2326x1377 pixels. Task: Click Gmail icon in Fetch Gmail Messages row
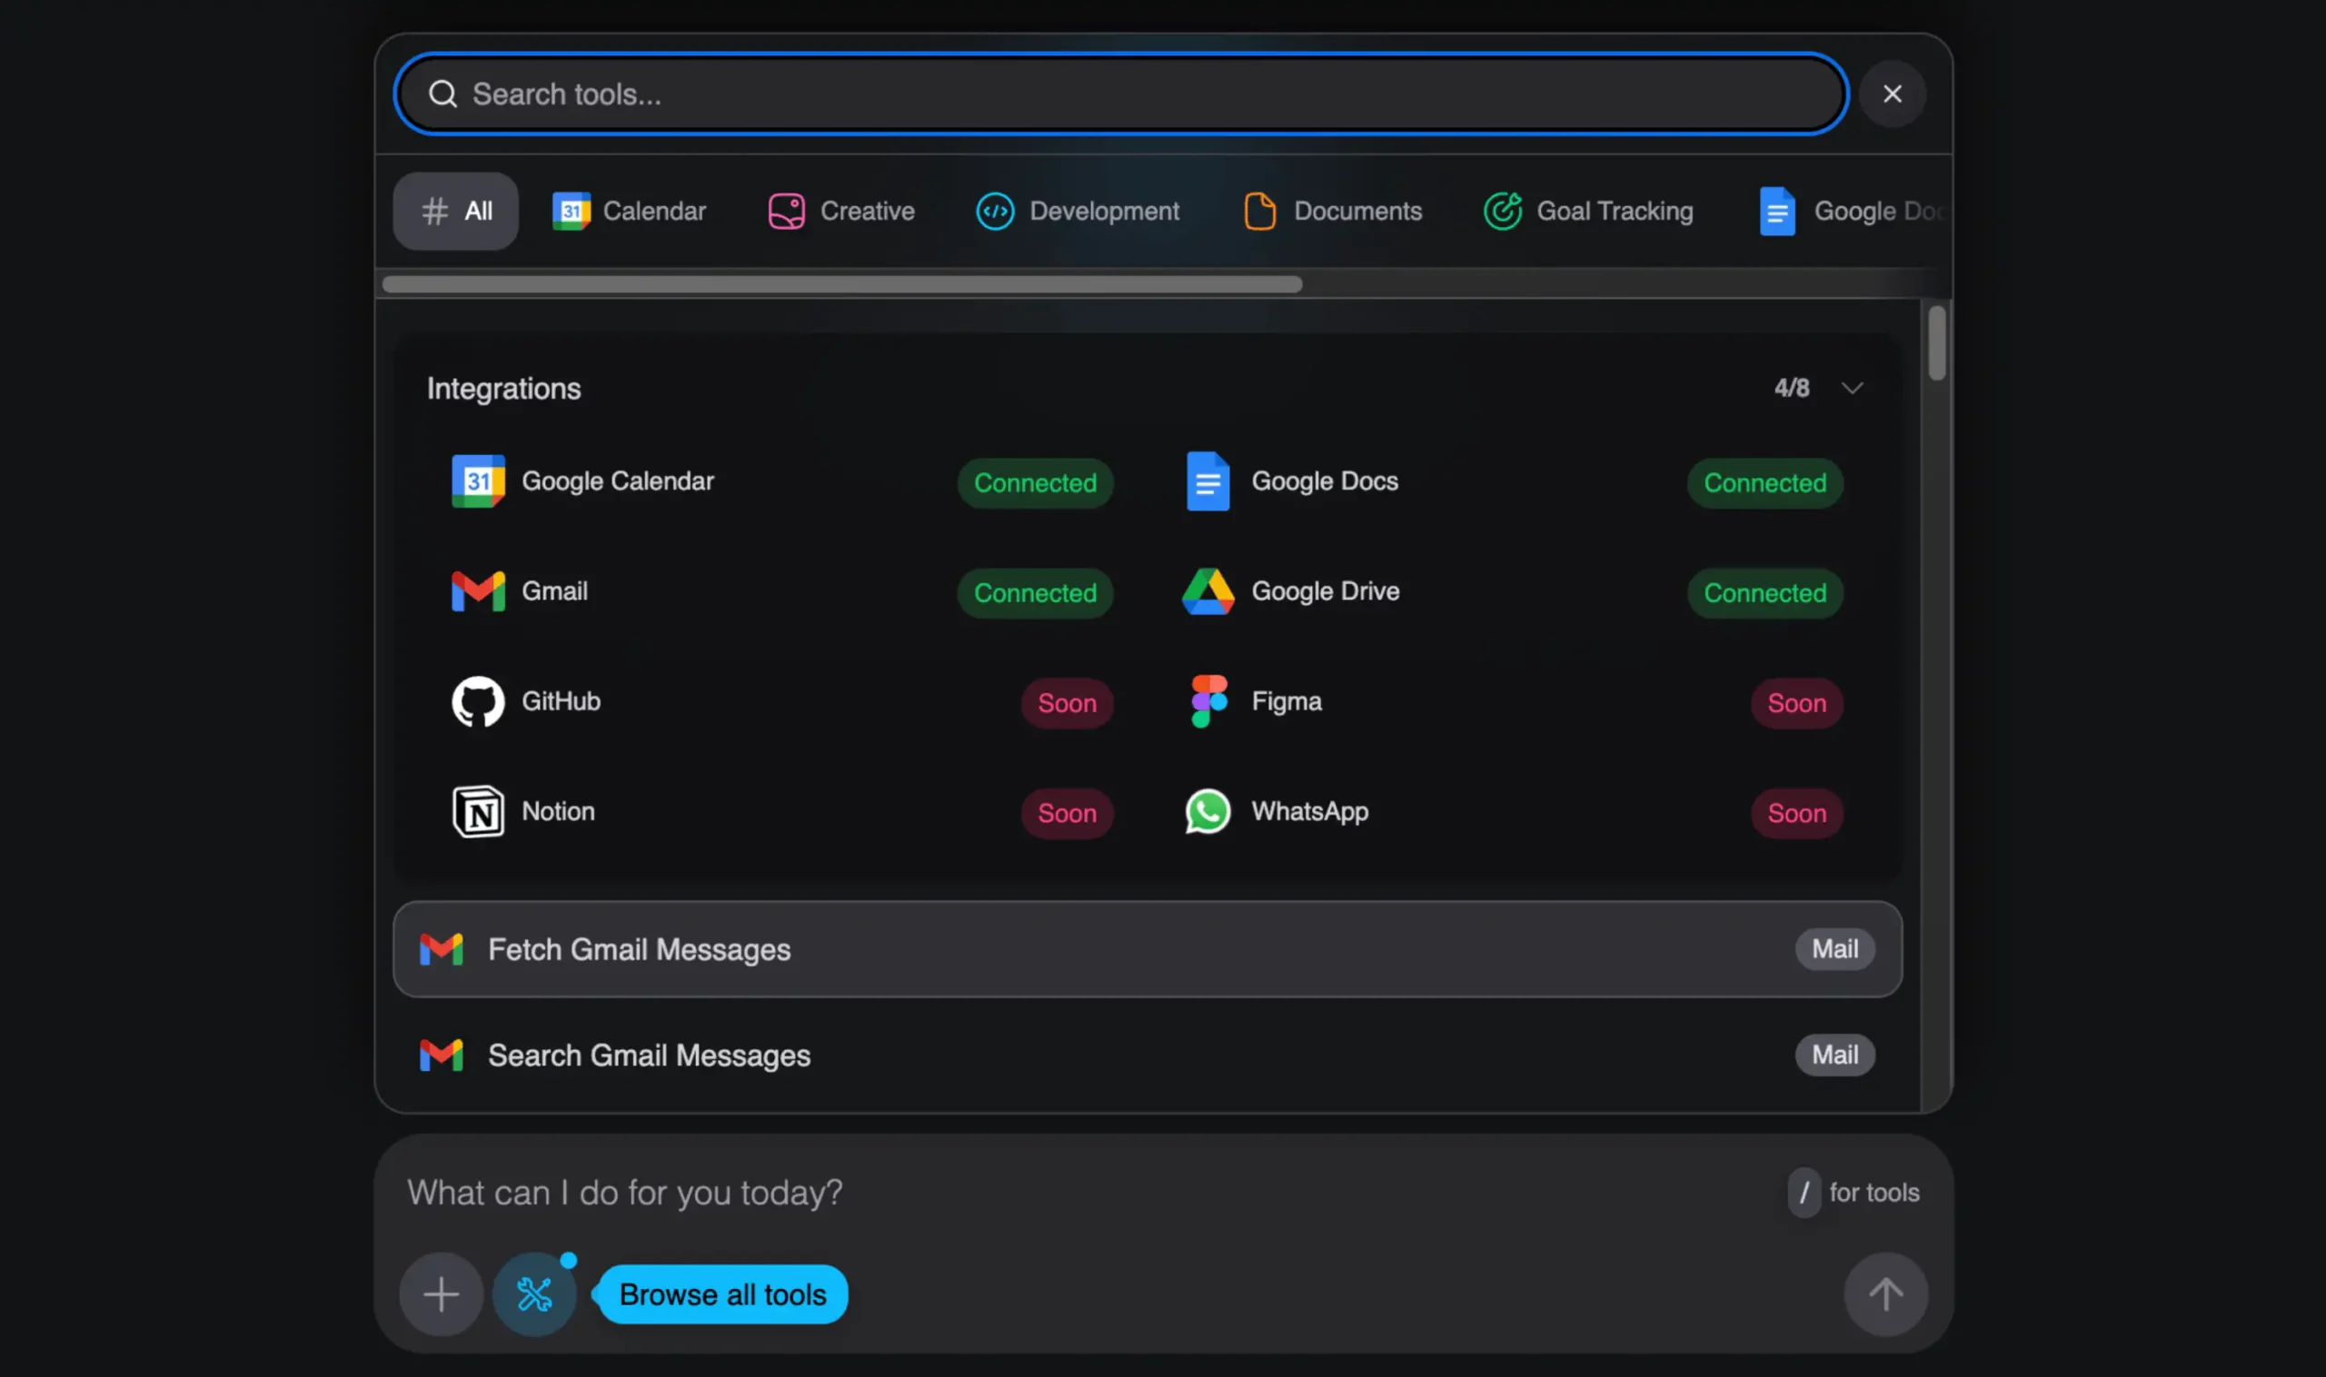441,949
